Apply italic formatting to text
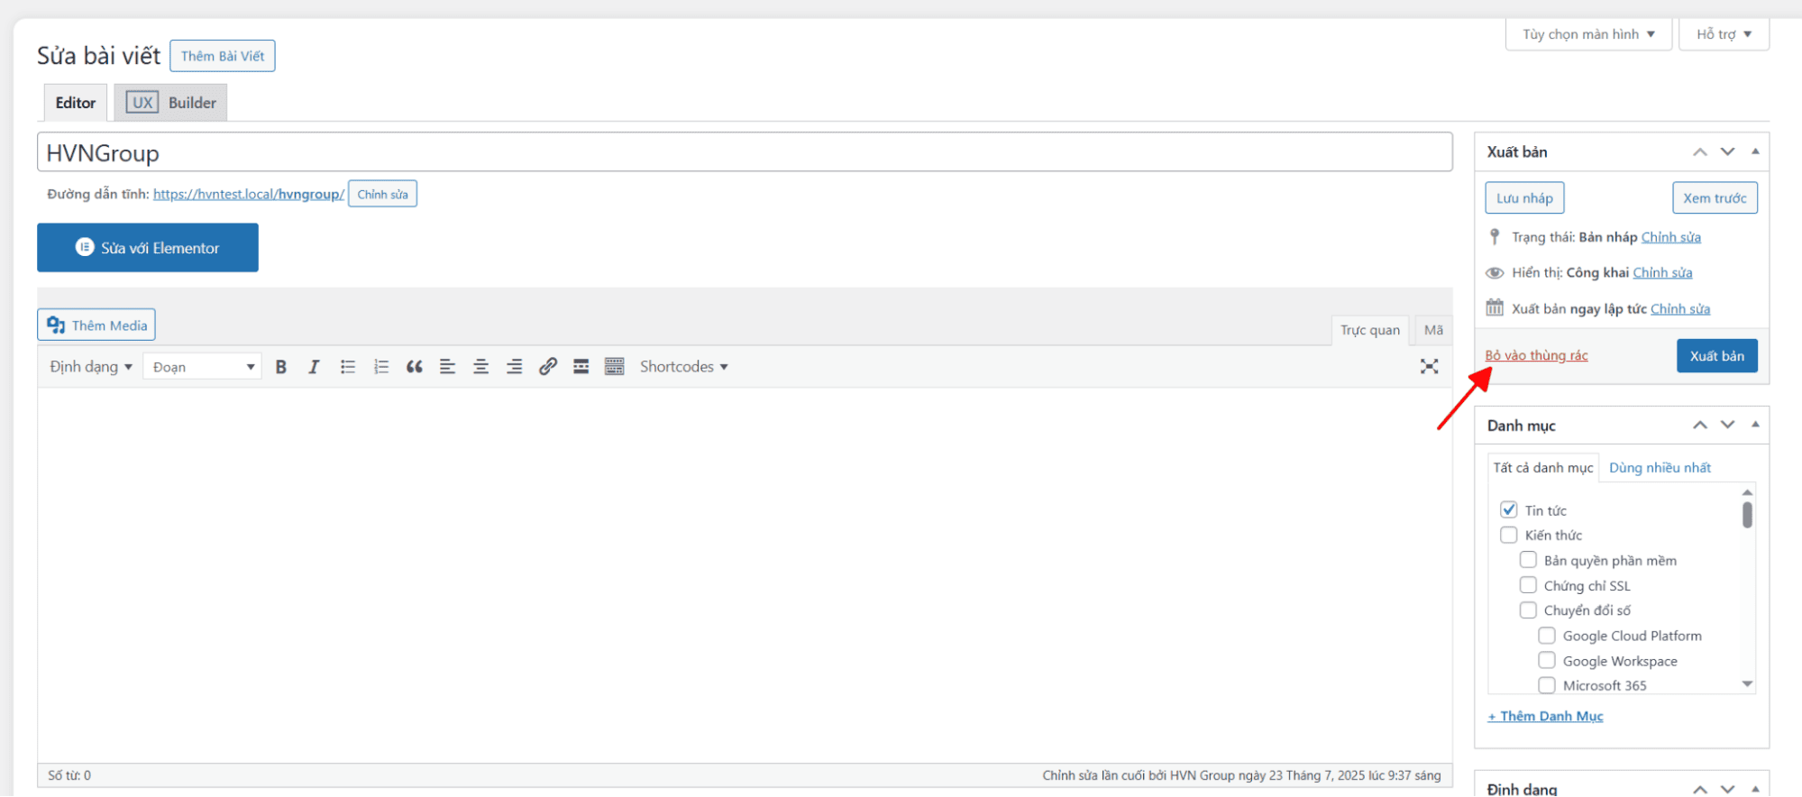This screenshot has width=1802, height=797. point(314,367)
